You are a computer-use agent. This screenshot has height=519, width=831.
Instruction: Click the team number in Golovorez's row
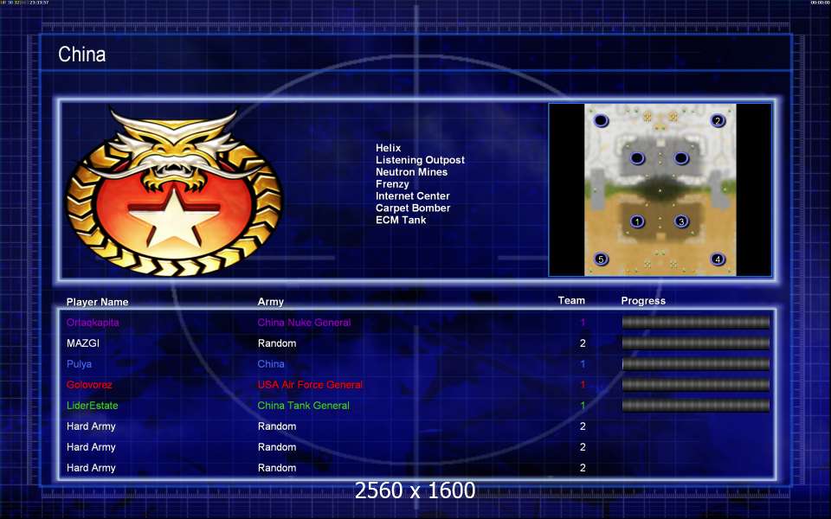583,385
